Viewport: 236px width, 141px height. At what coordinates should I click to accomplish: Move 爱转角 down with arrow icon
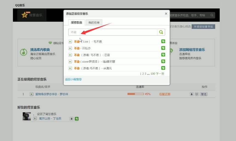click(191, 94)
